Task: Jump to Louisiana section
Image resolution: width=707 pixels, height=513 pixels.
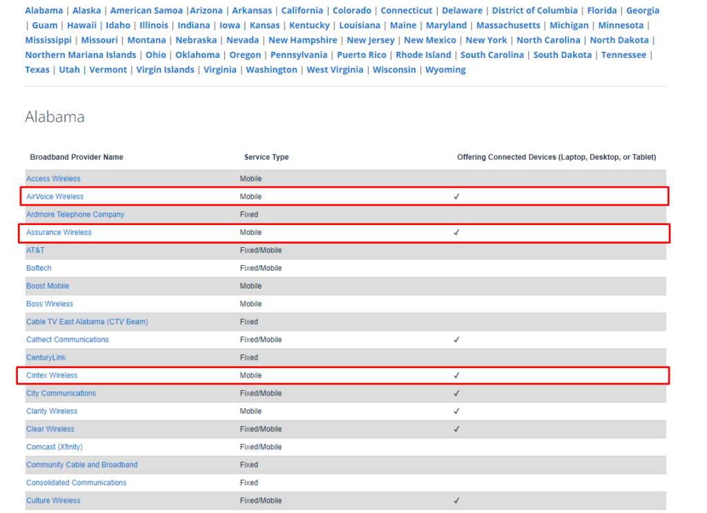Action: [360, 26]
